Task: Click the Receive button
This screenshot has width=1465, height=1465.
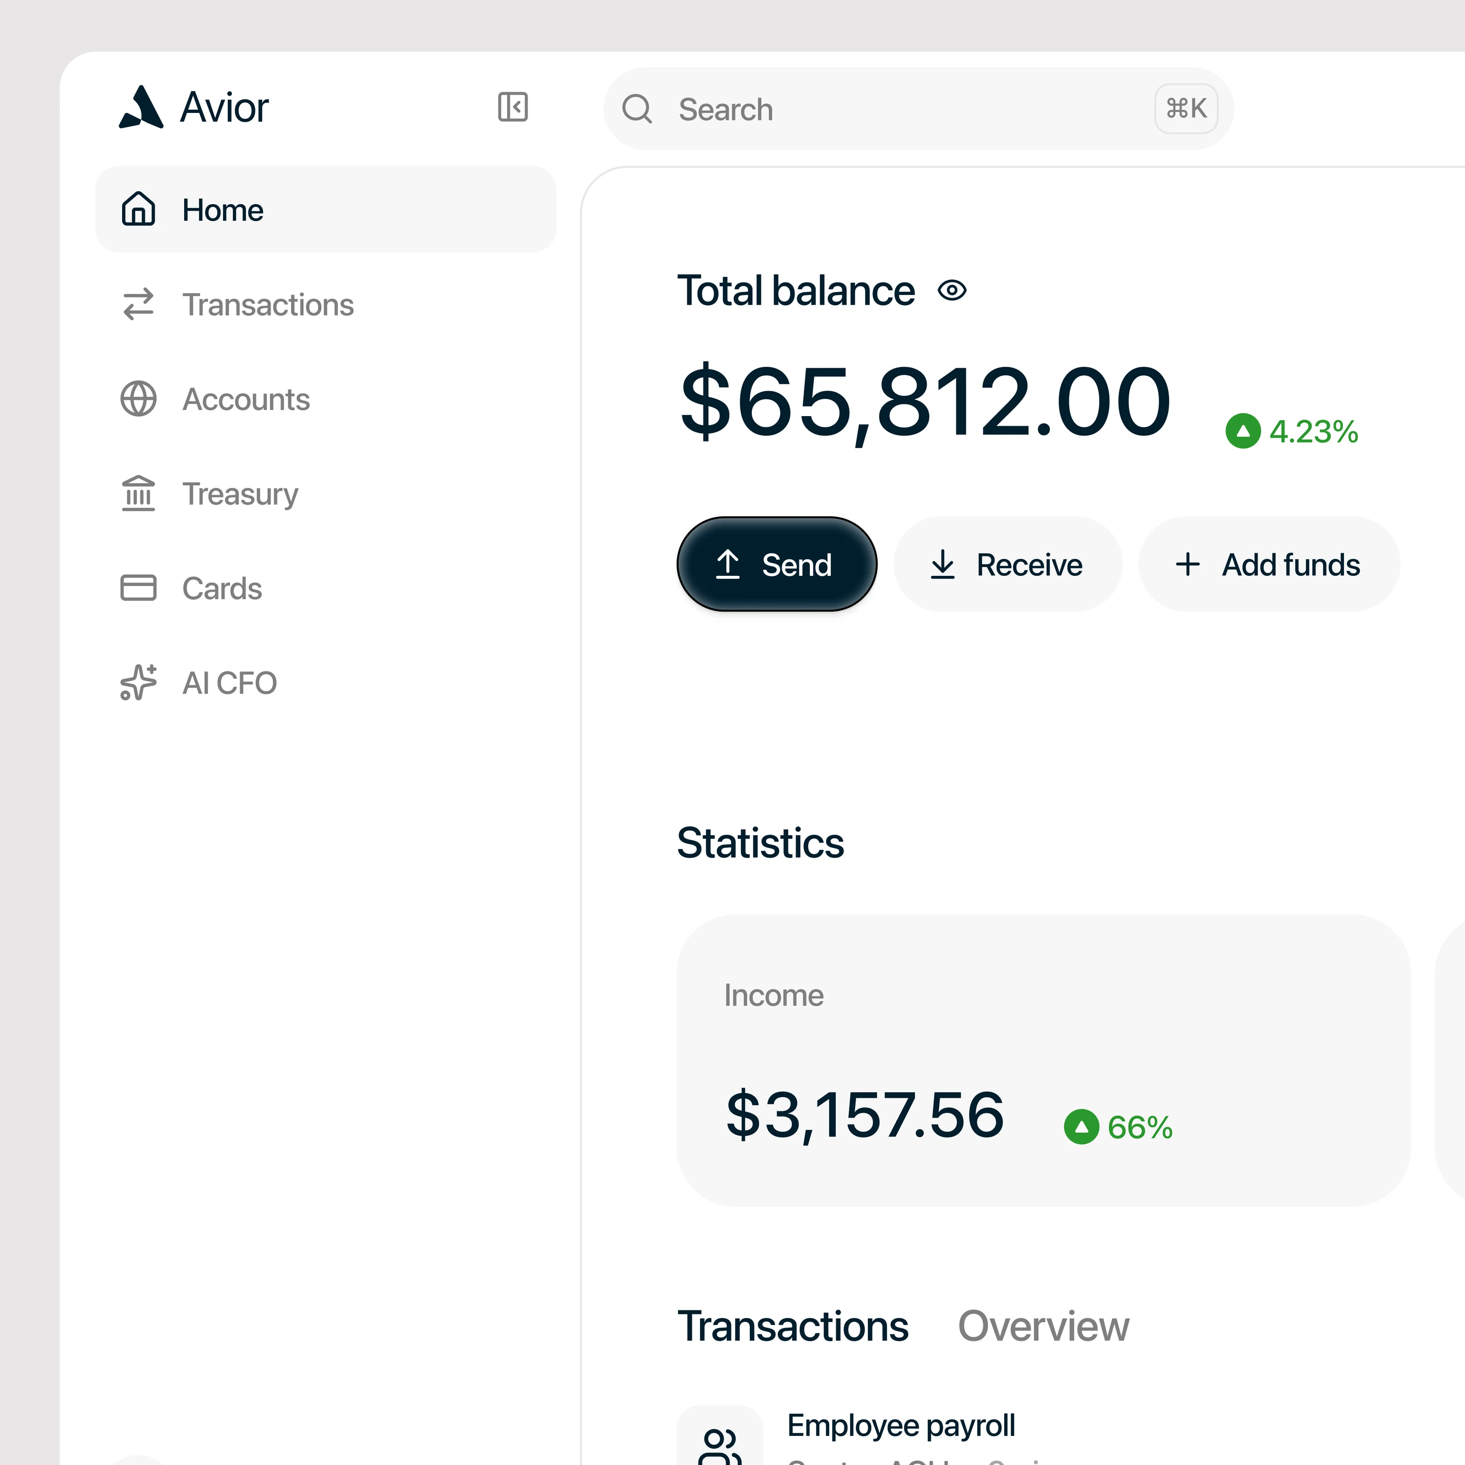Action: (x=1008, y=564)
